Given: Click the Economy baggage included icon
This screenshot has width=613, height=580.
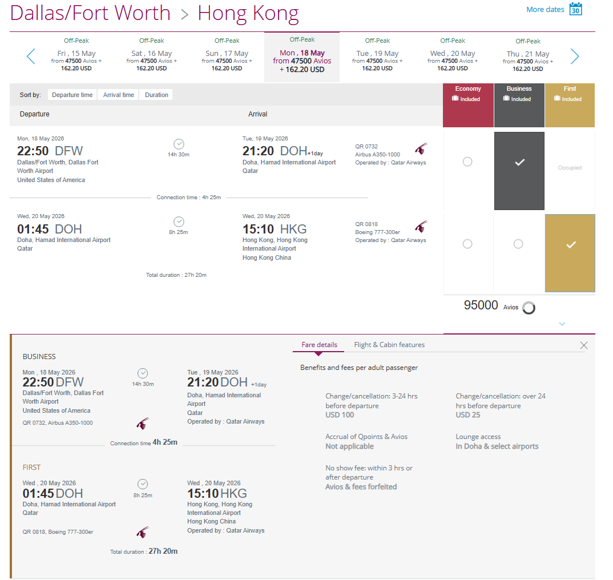Looking at the screenshot, I should coord(455,99).
